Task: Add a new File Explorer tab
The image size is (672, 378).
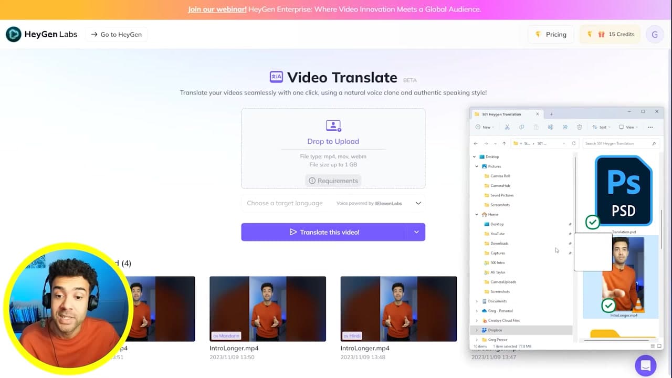Action: coord(551,114)
